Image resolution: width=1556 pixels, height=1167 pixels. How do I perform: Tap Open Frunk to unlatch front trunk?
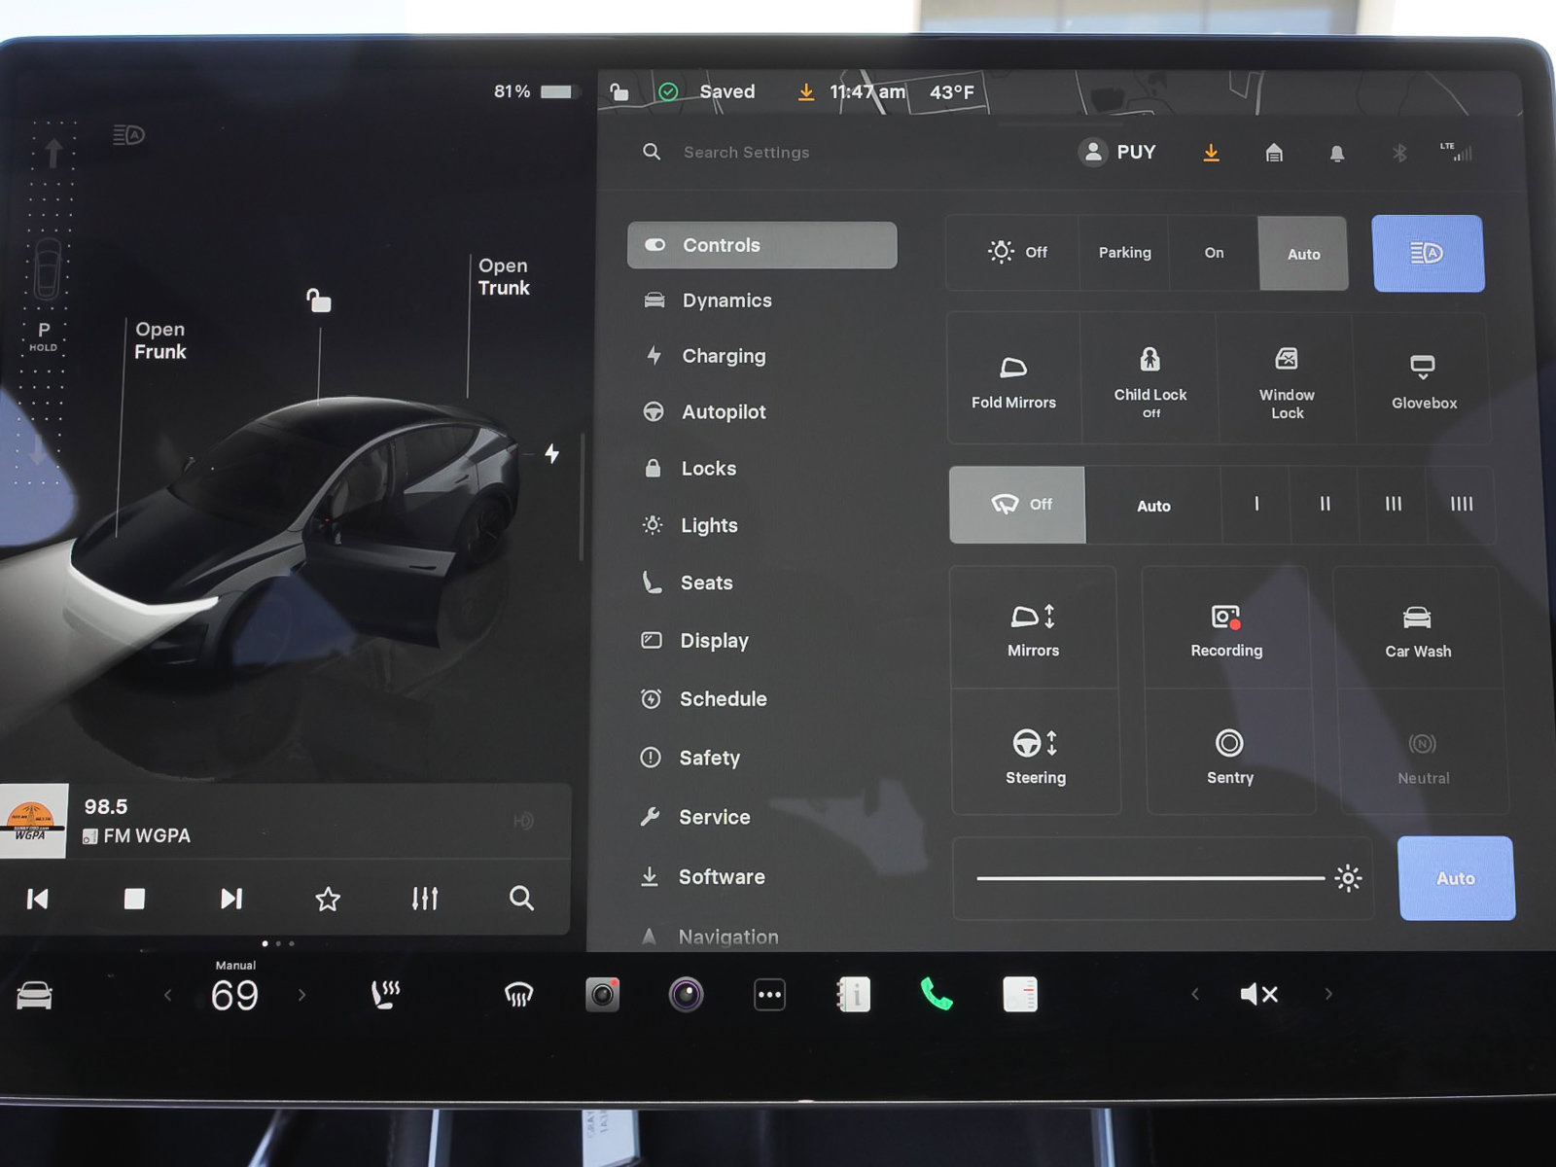[160, 340]
